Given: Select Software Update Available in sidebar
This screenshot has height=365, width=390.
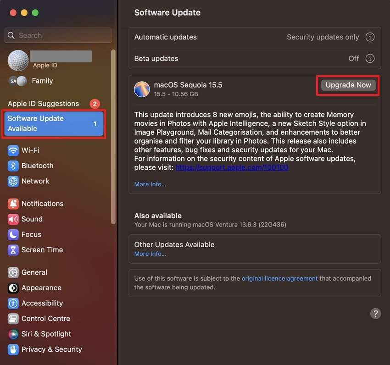Looking at the screenshot, I should (x=54, y=123).
